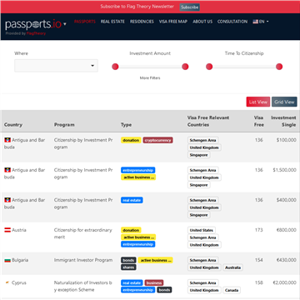Open the CONSULTATION menu item

pyautogui.click(x=232, y=22)
